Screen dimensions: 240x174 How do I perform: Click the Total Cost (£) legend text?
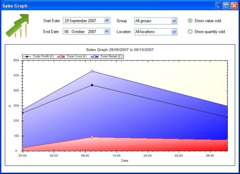click(x=76, y=56)
